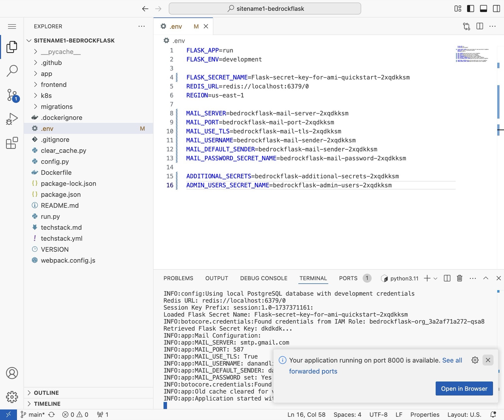
Task: Change the LF end of line sequence
Action: pos(399,415)
